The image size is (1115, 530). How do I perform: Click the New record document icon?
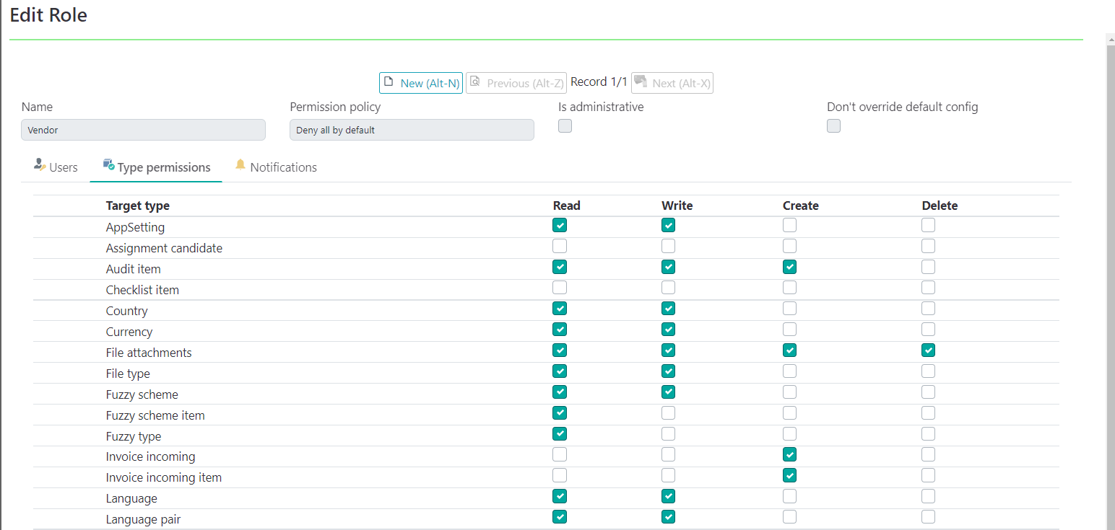point(389,81)
